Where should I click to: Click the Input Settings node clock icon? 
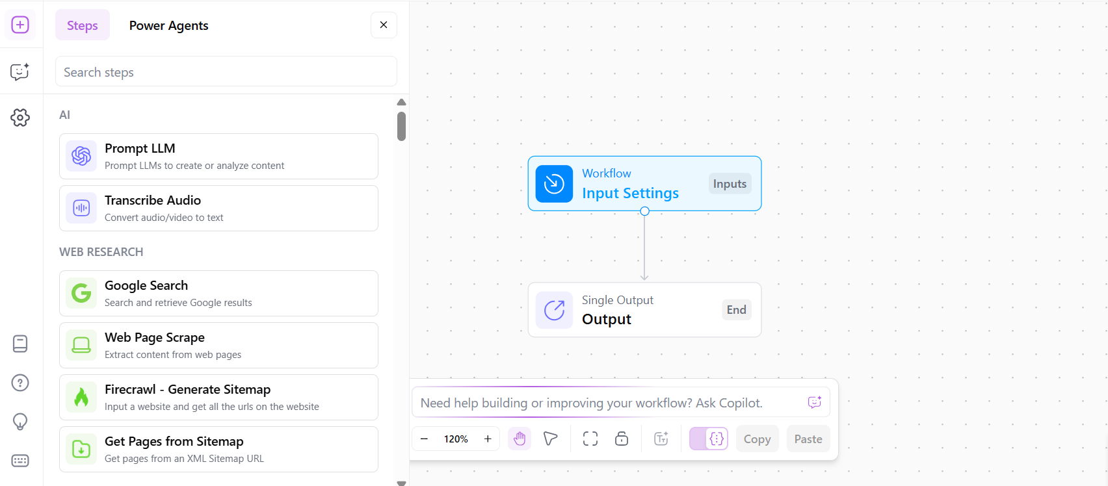(554, 184)
